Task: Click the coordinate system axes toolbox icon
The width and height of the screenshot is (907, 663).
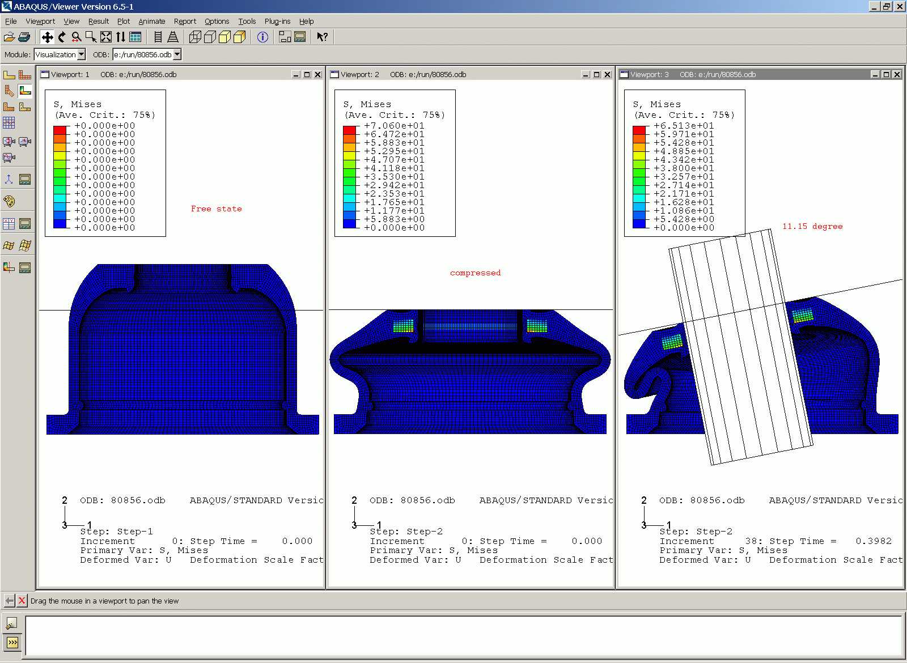Action: 9,180
